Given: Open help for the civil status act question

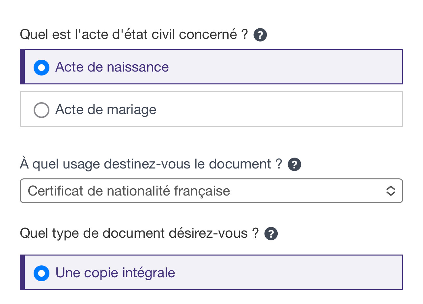Looking at the screenshot, I should point(260,35).
